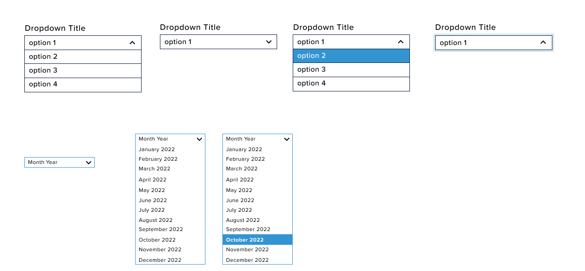
Task: Collapse the first dropdown using its up chevron
Action: tap(132, 43)
